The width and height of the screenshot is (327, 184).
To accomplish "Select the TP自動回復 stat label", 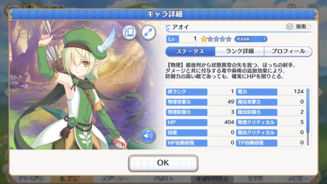I will coord(256,143).
